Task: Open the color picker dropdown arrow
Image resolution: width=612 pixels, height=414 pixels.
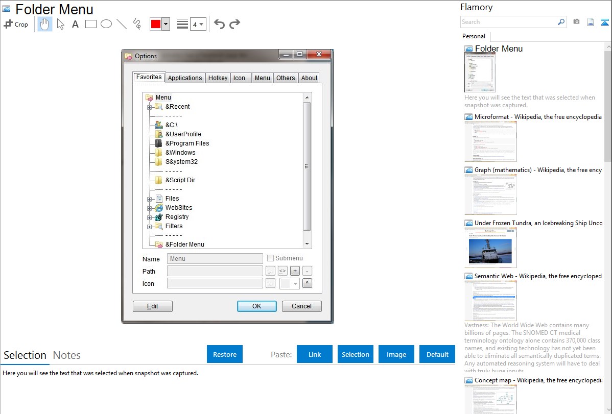Action: click(166, 24)
